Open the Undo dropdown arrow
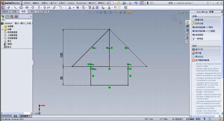Screen dimensions: 224x121 click(138, 3)
